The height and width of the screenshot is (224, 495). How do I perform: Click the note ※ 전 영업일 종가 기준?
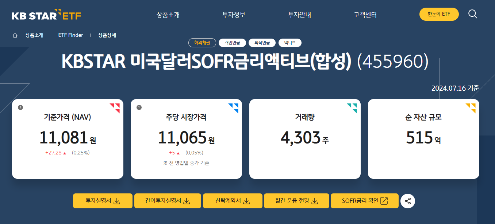coord(186,163)
